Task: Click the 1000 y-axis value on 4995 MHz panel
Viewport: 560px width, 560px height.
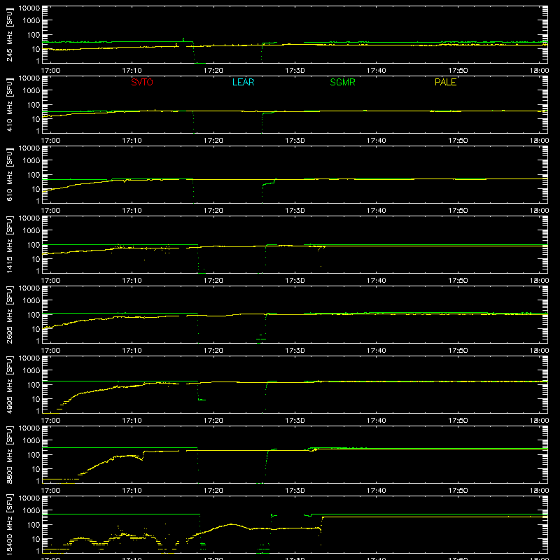Action: point(31,371)
